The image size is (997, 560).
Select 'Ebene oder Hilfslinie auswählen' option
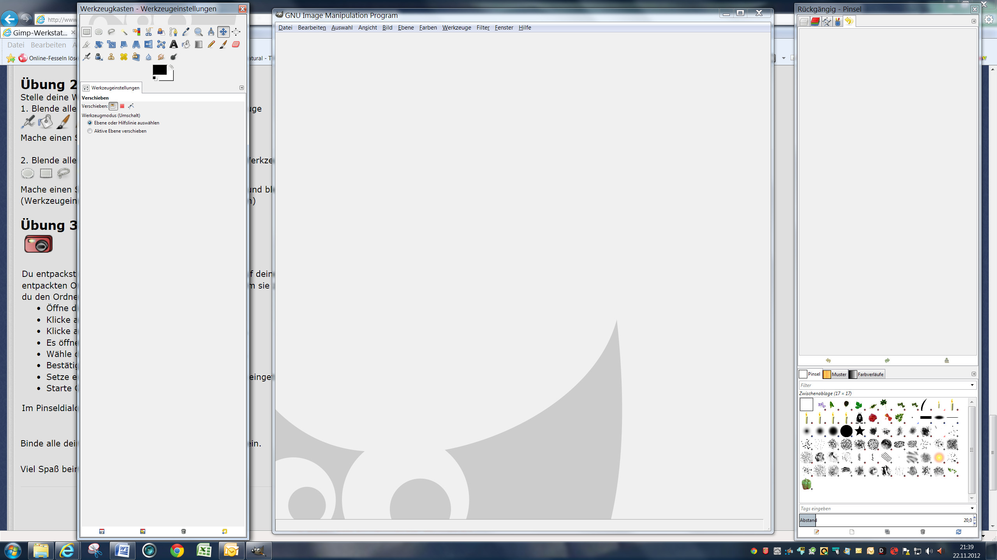[90, 123]
